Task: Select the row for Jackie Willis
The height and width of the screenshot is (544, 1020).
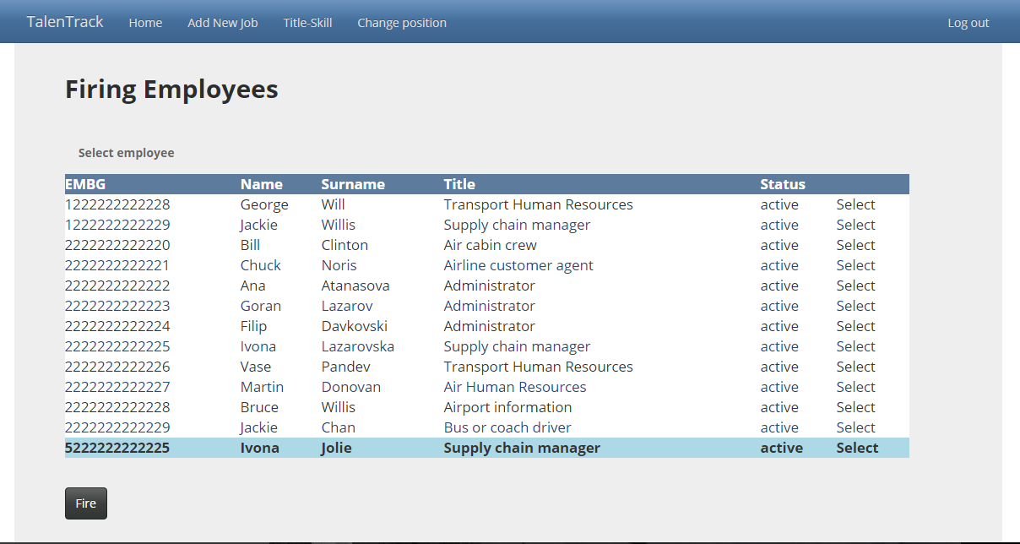Action: (855, 225)
